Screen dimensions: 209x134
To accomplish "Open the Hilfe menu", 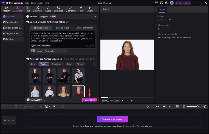I will click(x=47, y=3).
